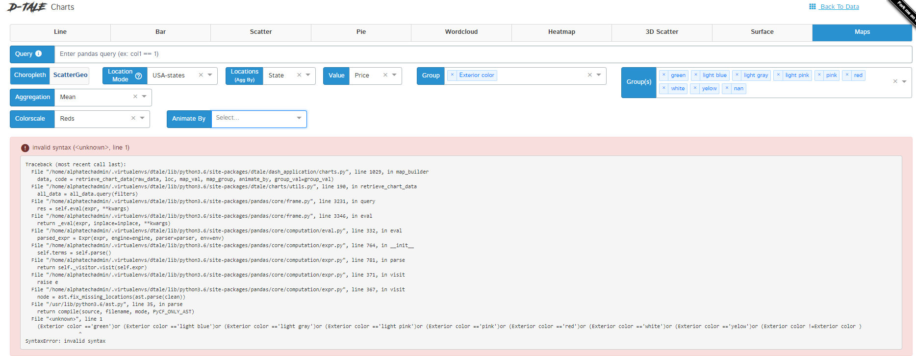Remove the light gray group chip
Image resolution: width=916 pixels, height=356 pixels.
click(737, 75)
